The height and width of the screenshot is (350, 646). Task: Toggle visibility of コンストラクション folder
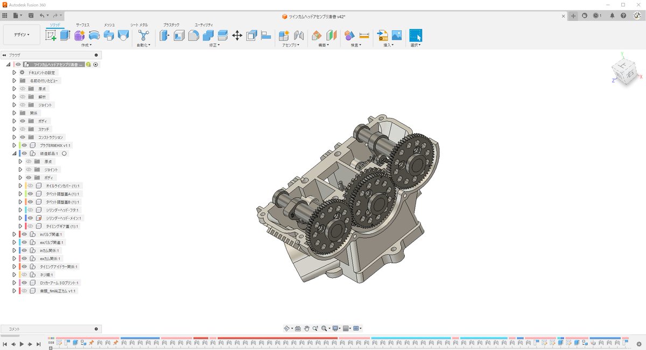click(23, 137)
